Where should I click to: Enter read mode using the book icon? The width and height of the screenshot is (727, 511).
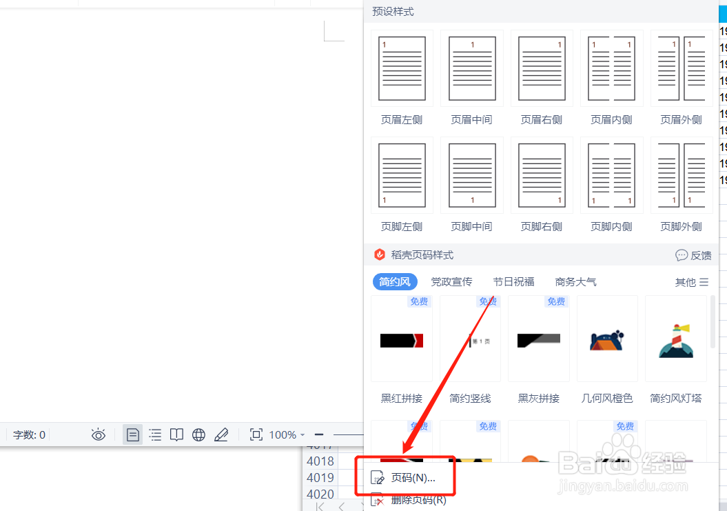click(176, 434)
